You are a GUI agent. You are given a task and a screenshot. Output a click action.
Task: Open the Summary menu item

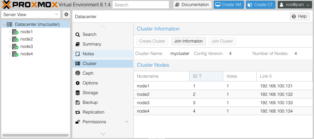coord(103,44)
